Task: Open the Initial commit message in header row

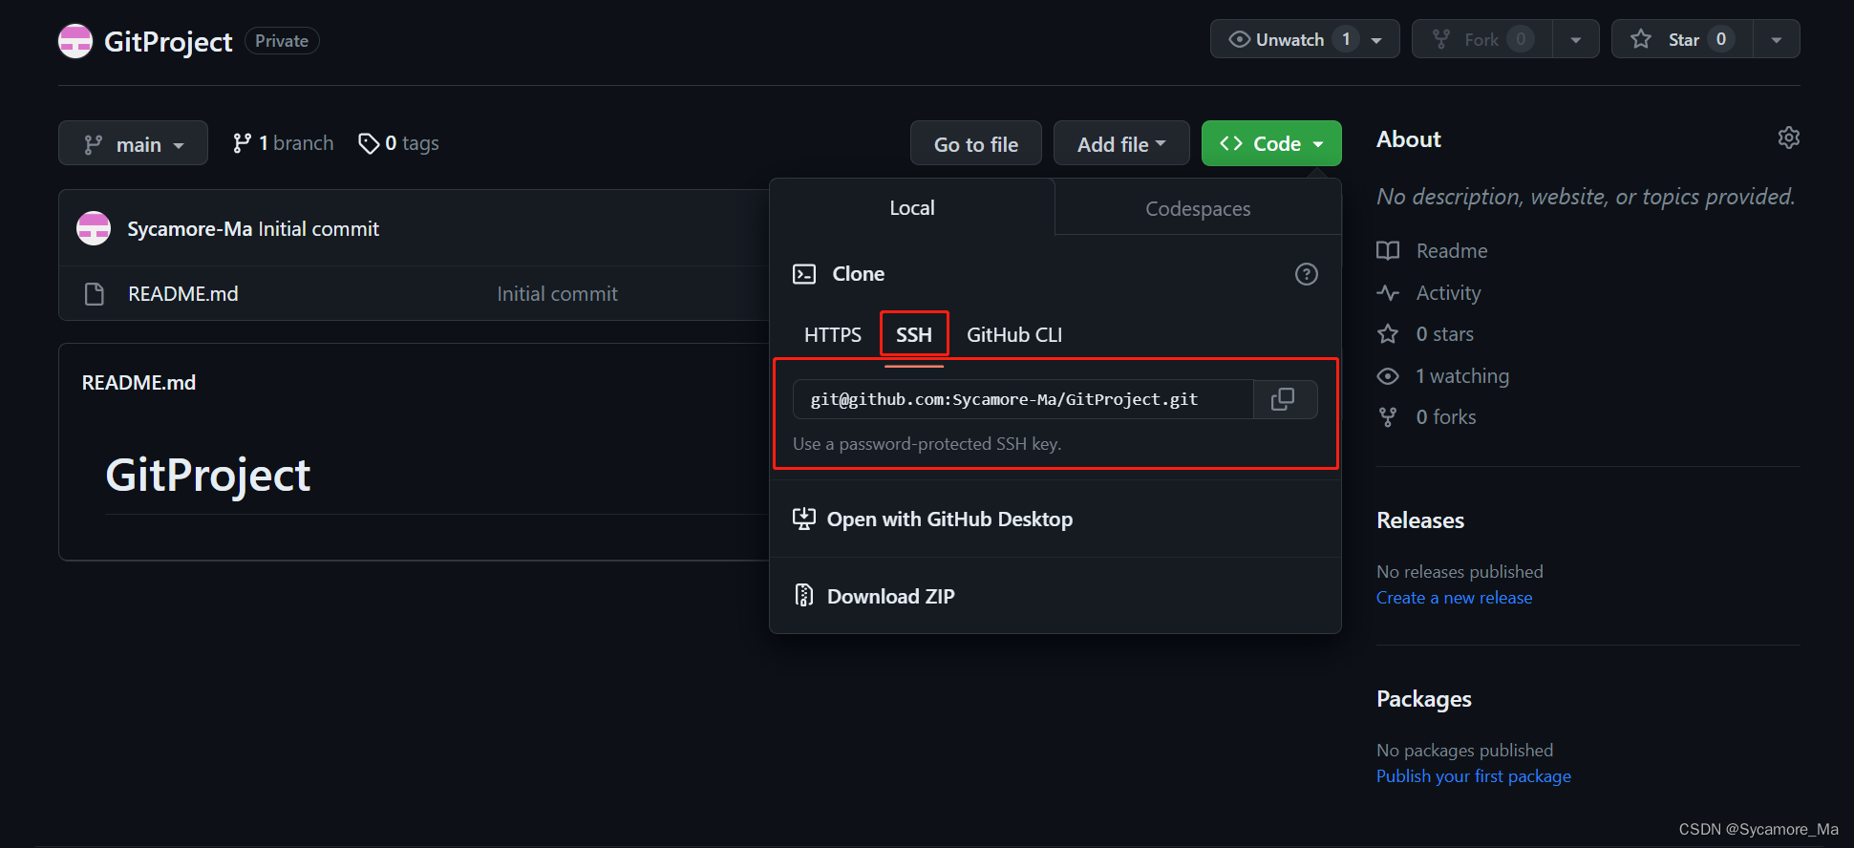Action: pyautogui.click(x=318, y=228)
